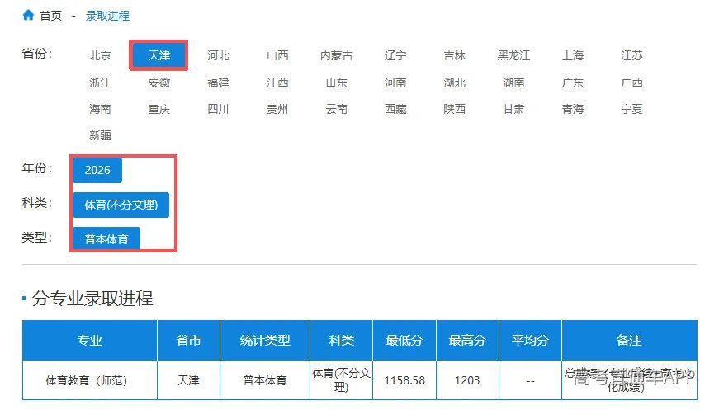This screenshot has width=719, height=410.
Task: Click the home icon in breadcrumb
Action: pyautogui.click(x=28, y=15)
